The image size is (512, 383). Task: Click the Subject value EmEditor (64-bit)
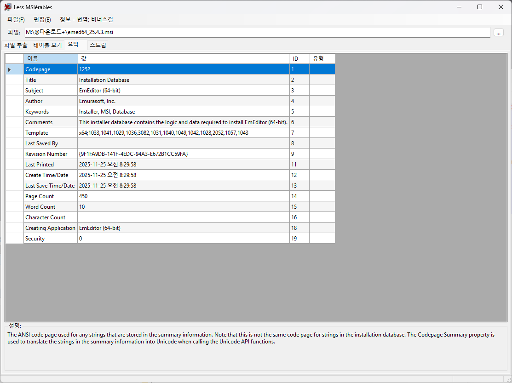click(183, 91)
